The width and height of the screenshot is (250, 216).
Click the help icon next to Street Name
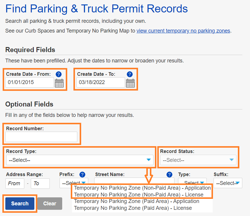coord(169,175)
